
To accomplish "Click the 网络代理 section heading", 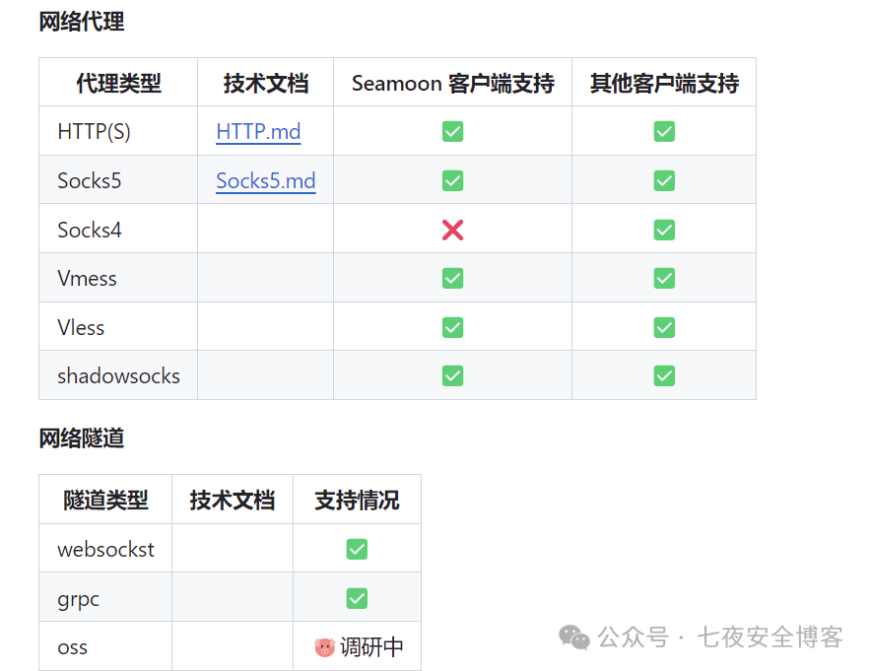I will pos(82,22).
